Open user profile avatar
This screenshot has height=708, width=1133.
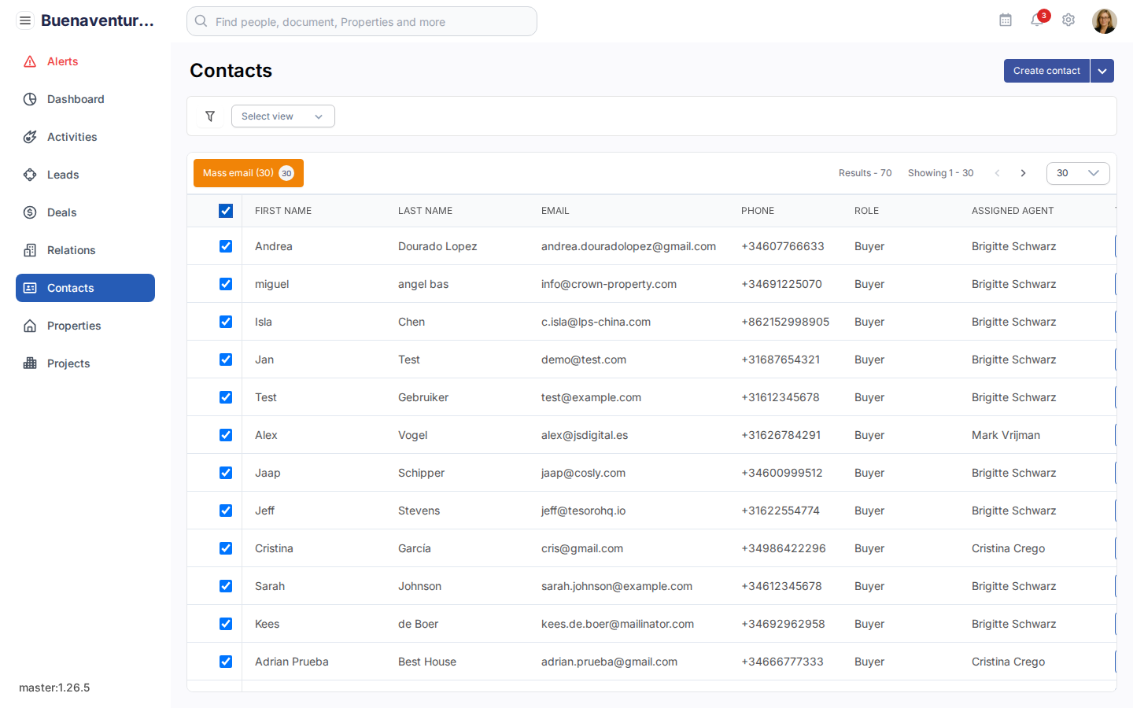click(x=1105, y=21)
